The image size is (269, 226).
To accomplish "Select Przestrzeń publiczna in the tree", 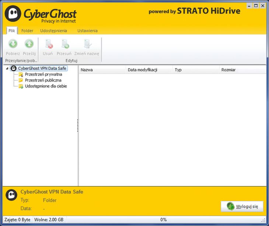I will pyautogui.click(x=43, y=80).
